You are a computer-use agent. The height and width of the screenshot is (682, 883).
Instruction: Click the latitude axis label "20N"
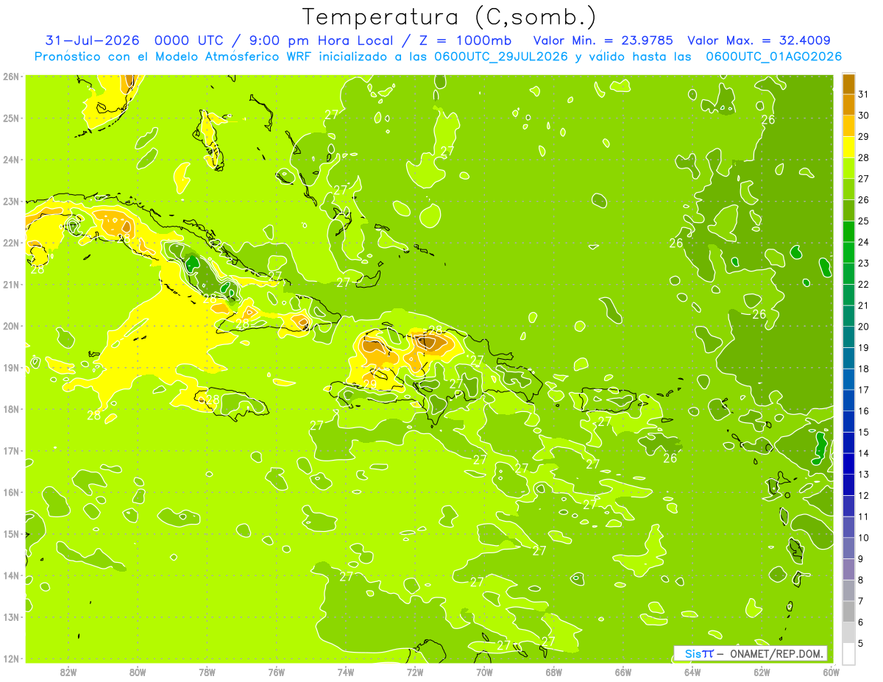(11, 326)
